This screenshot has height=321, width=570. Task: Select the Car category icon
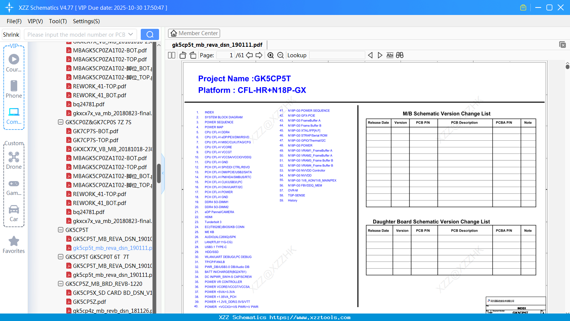14,213
